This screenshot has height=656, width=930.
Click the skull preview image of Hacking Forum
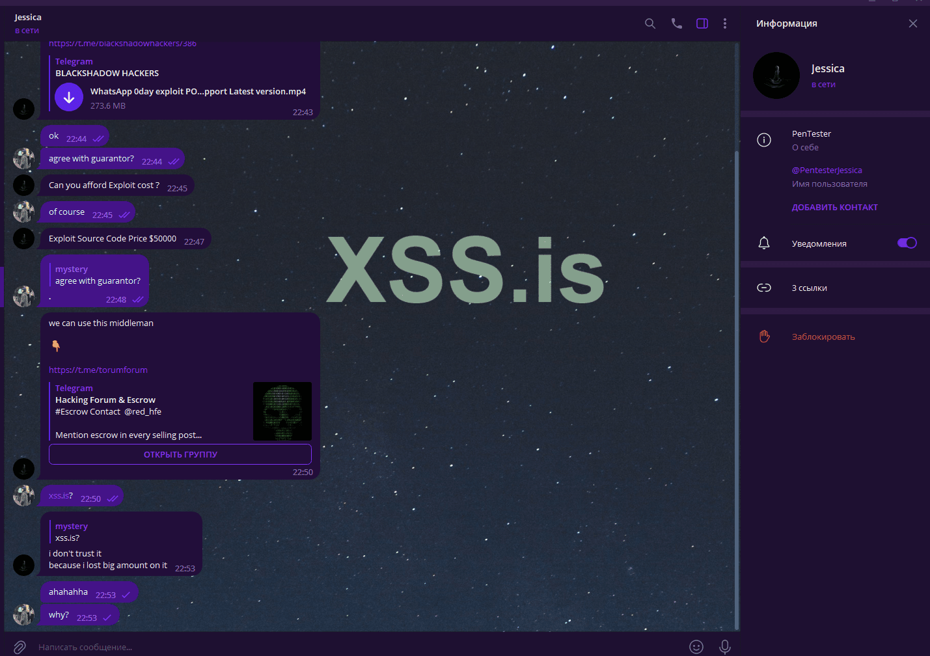282,411
